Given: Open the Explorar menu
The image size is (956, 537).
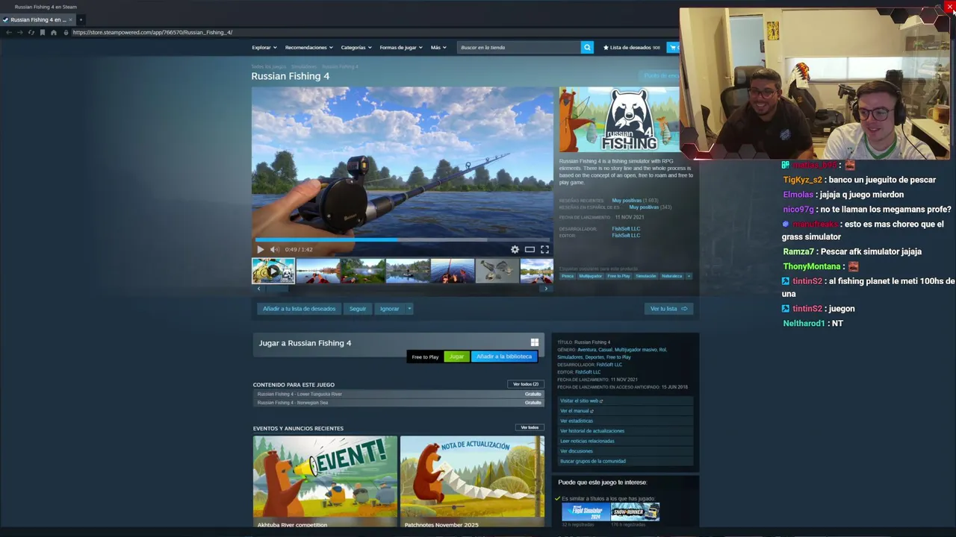Looking at the screenshot, I should click(264, 47).
